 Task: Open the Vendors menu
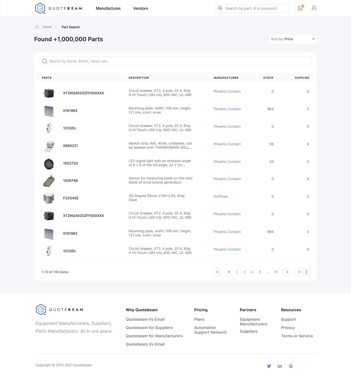coord(141,8)
